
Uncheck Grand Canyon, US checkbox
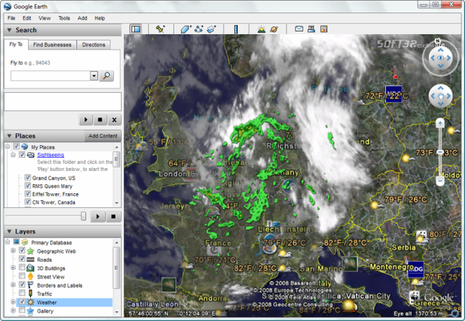28,178
